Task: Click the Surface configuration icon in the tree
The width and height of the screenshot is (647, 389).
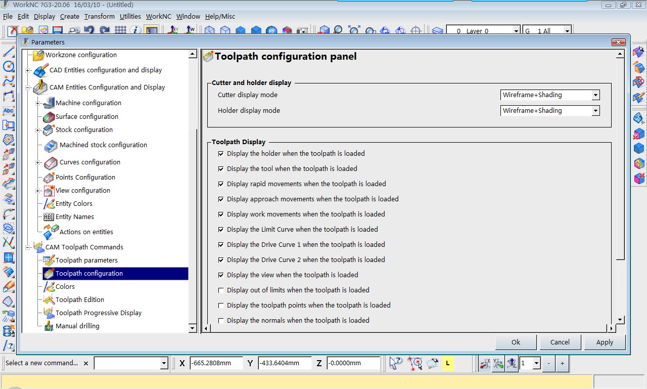Action: [x=49, y=117]
